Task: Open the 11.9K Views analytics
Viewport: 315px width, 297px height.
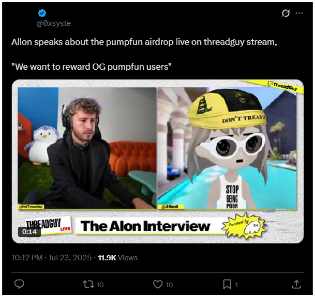Action: [117, 258]
